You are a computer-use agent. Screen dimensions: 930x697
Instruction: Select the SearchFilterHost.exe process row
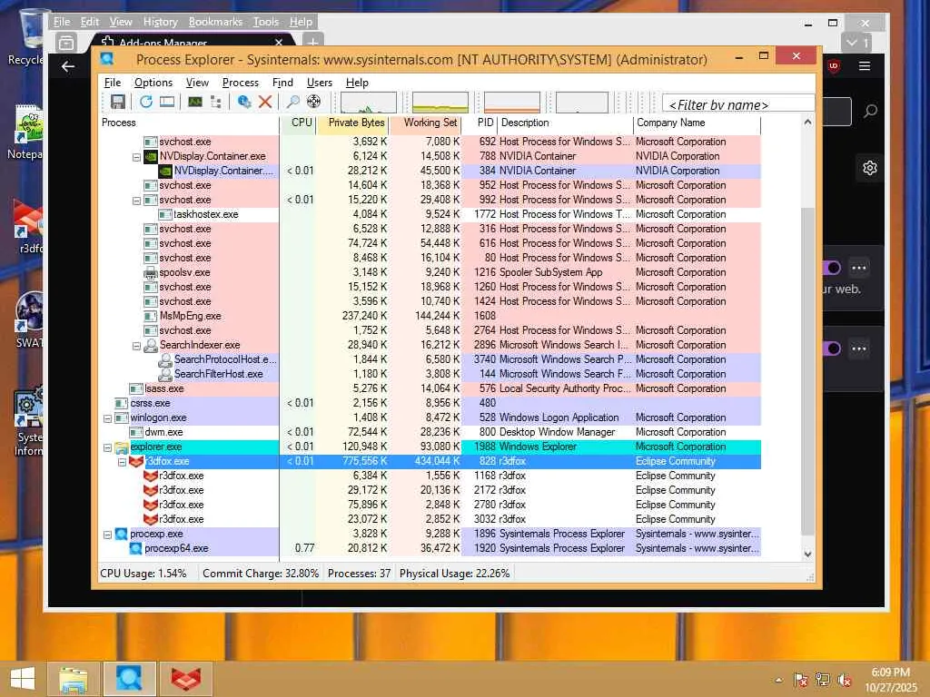430,374
